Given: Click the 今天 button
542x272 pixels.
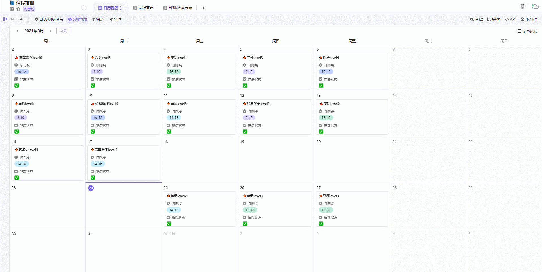Looking at the screenshot, I should [x=63, y=31].
